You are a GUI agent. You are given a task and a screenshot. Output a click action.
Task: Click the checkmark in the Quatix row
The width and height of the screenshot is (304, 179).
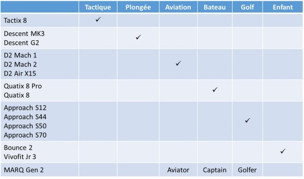click(215, 90)
